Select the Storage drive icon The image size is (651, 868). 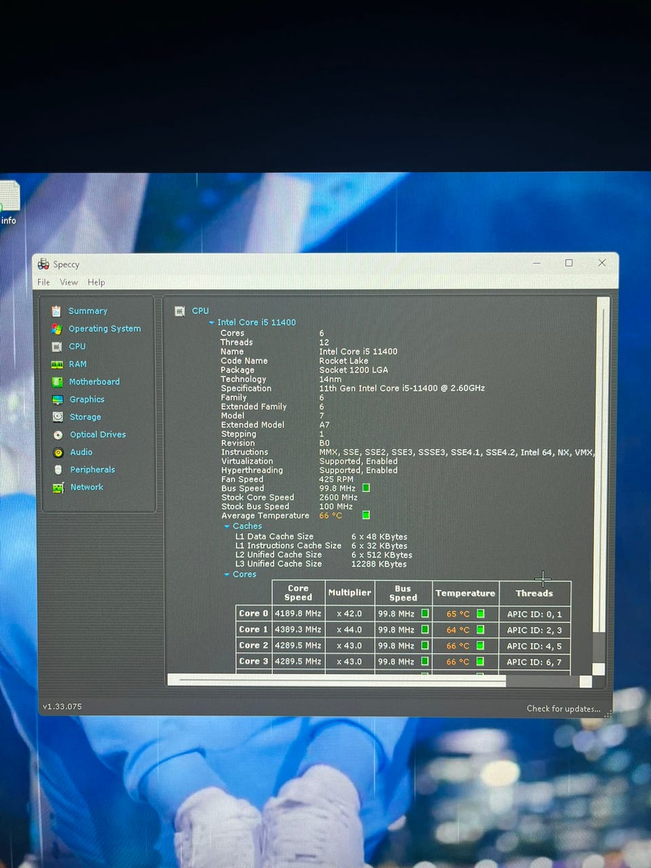[x=58, y=417]
